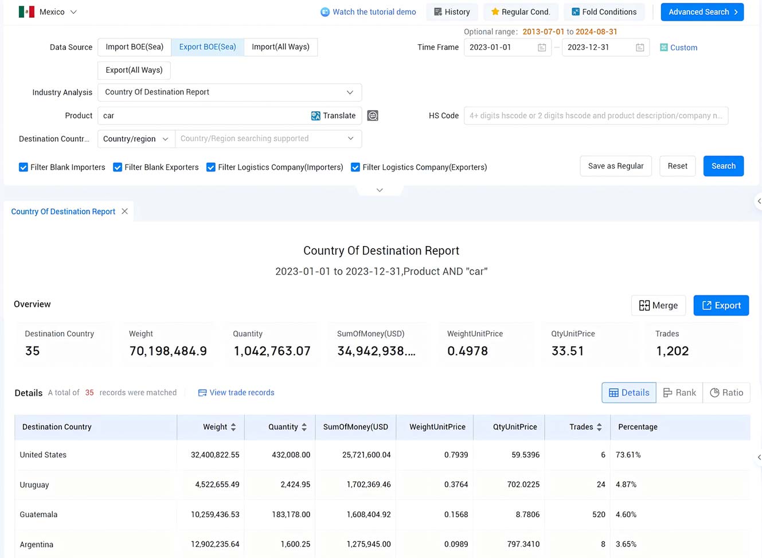
Task: Edit the start date 2023-01-01 field
Action: (507, 48)
